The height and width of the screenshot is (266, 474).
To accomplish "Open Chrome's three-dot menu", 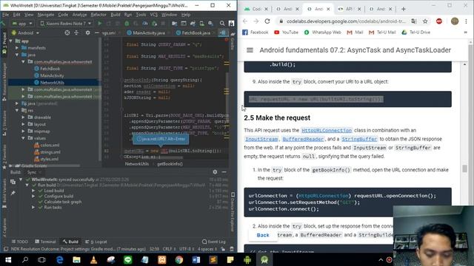I will (466, 21).
